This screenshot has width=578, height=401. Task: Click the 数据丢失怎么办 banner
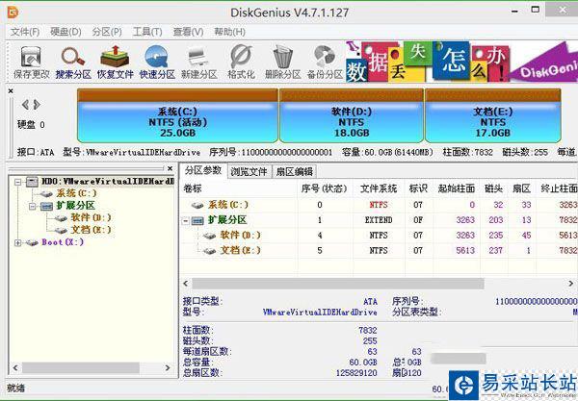[461, 62]
